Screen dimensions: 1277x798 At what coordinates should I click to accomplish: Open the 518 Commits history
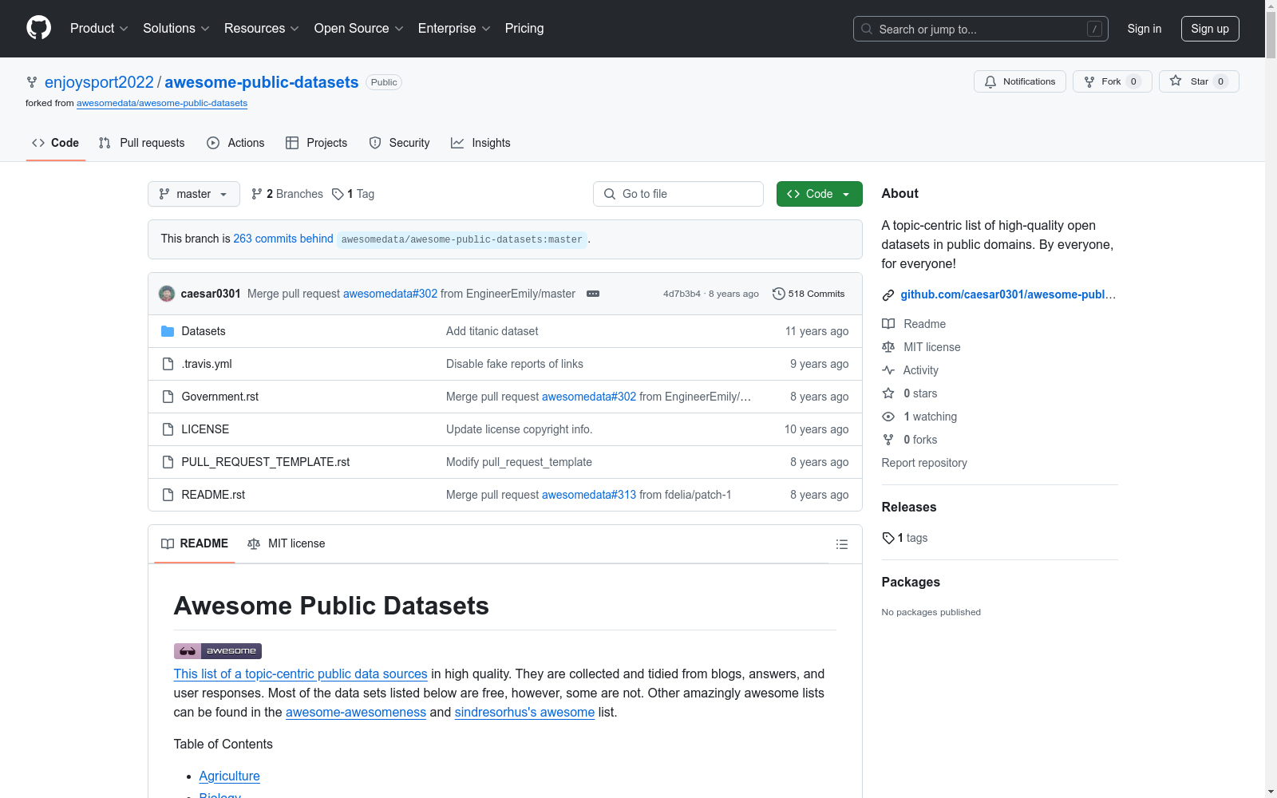pos(809,294)
